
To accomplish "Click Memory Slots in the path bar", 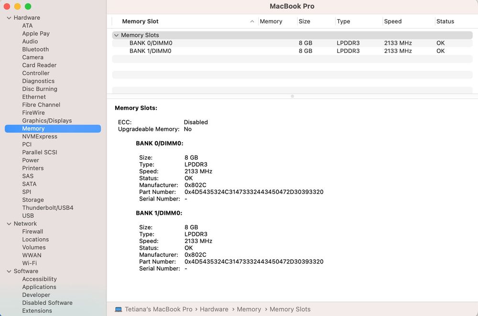I will 290,309.
